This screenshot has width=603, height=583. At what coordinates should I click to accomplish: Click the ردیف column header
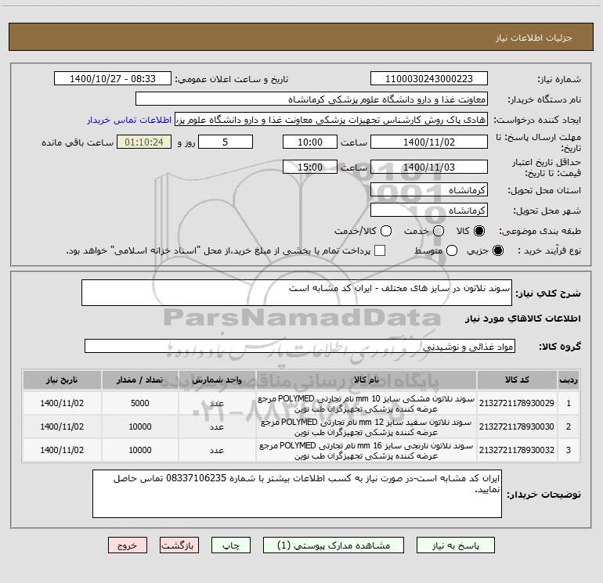pyautogui.click(x=569, y=380)
